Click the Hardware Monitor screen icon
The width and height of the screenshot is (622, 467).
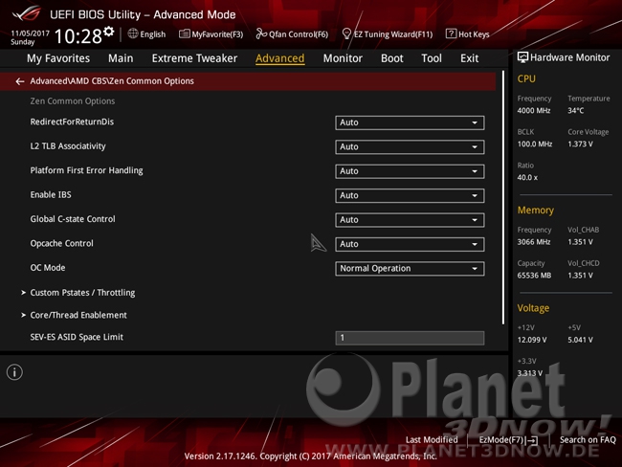click(522, 57)
